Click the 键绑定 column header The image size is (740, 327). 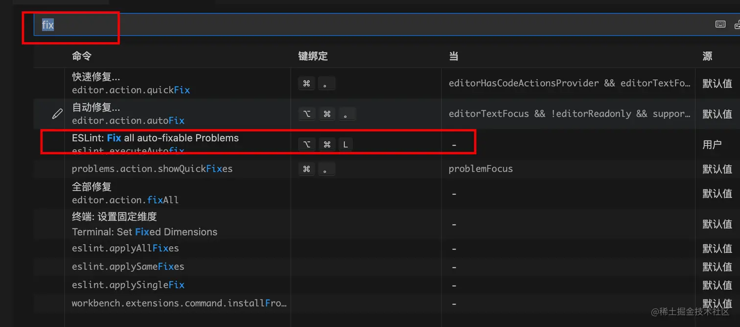[313, 56]
